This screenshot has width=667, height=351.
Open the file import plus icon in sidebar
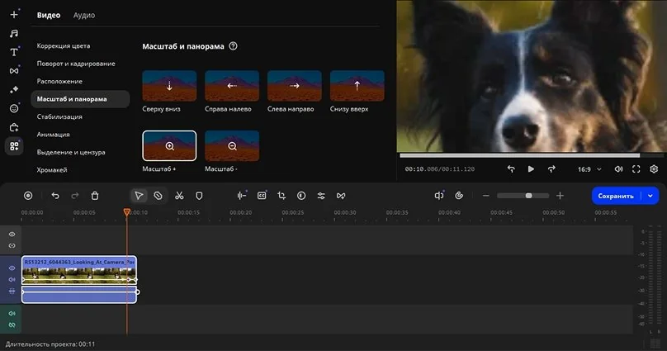click(x=14, y=15)
